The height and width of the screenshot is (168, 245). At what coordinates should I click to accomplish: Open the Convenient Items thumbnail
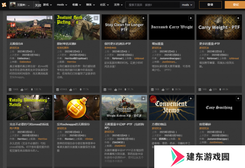171,108
